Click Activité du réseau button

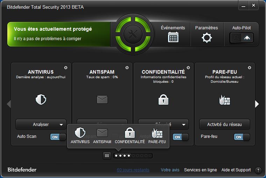click(225, 124)
